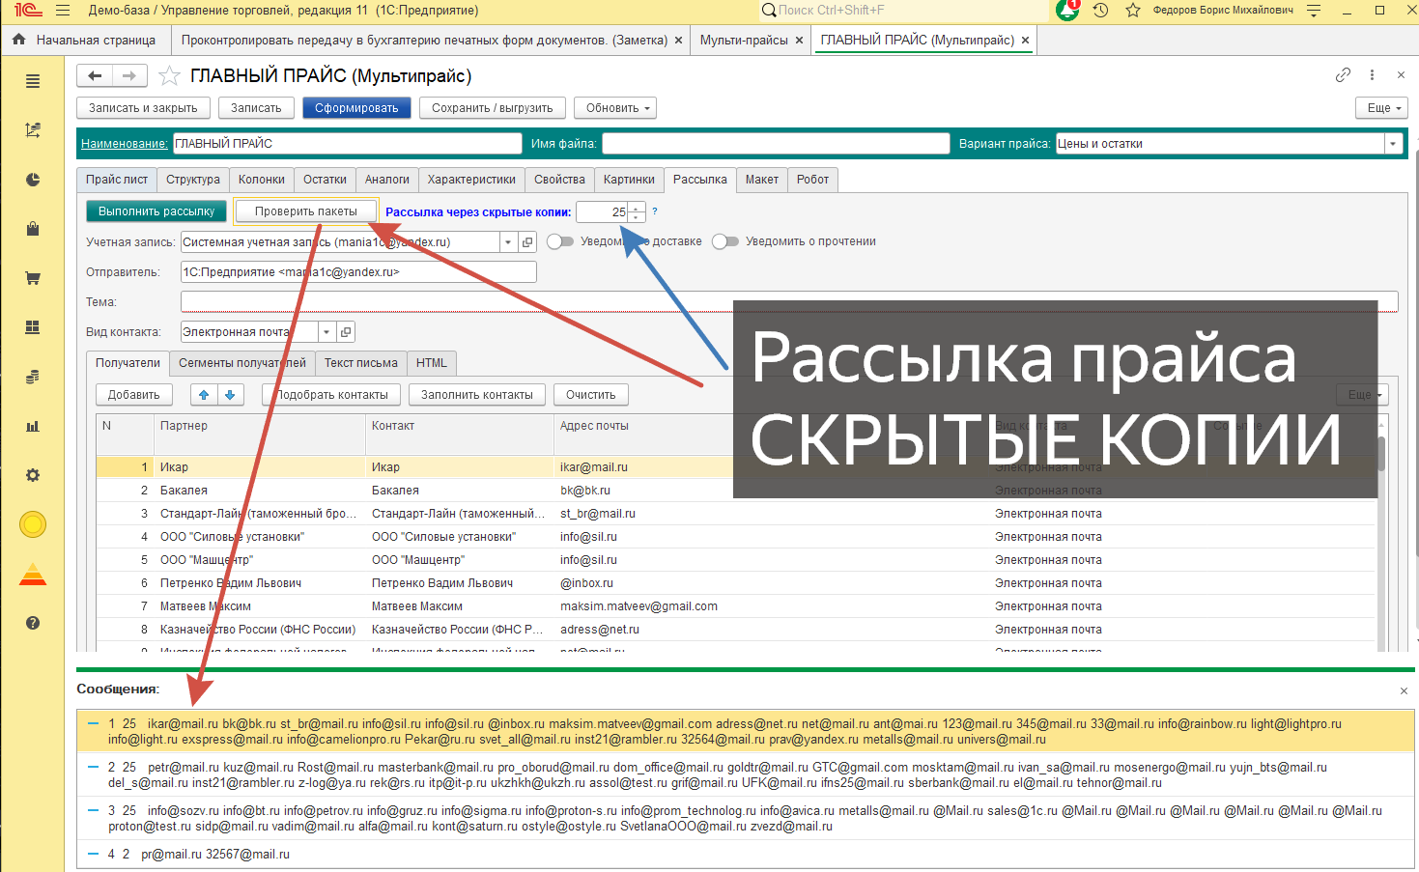Viewport: 1419px width, 872px height.
Task: Open the three-dot form options menu
Action: 1372,74
